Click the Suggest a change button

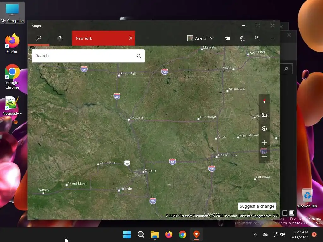[257, 206]
